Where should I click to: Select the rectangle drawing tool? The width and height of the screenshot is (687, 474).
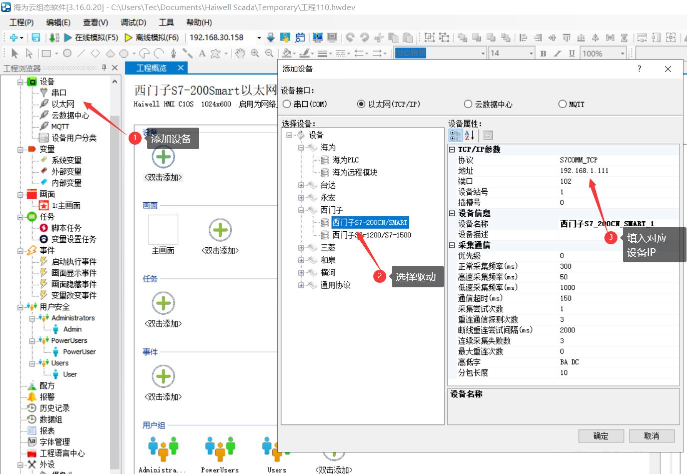pyautogui.click(x=47, y=53)
